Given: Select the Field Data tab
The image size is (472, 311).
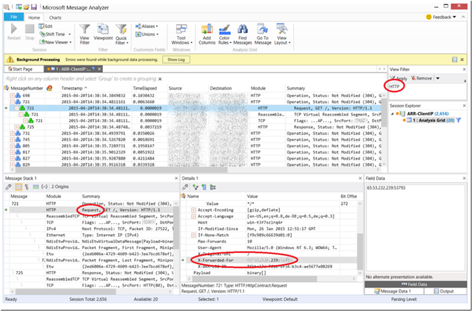Looking at the screenshot, I should [416, 284].
